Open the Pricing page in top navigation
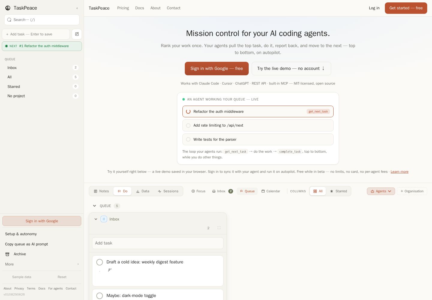Screen dimensions: 432x300 point(123,8)
